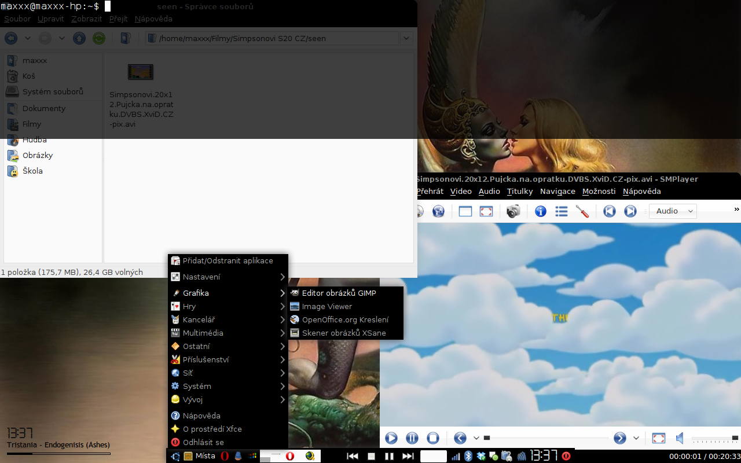Open the network signal strength tray icon
741x463 pixels.
[x=456, y=457]
